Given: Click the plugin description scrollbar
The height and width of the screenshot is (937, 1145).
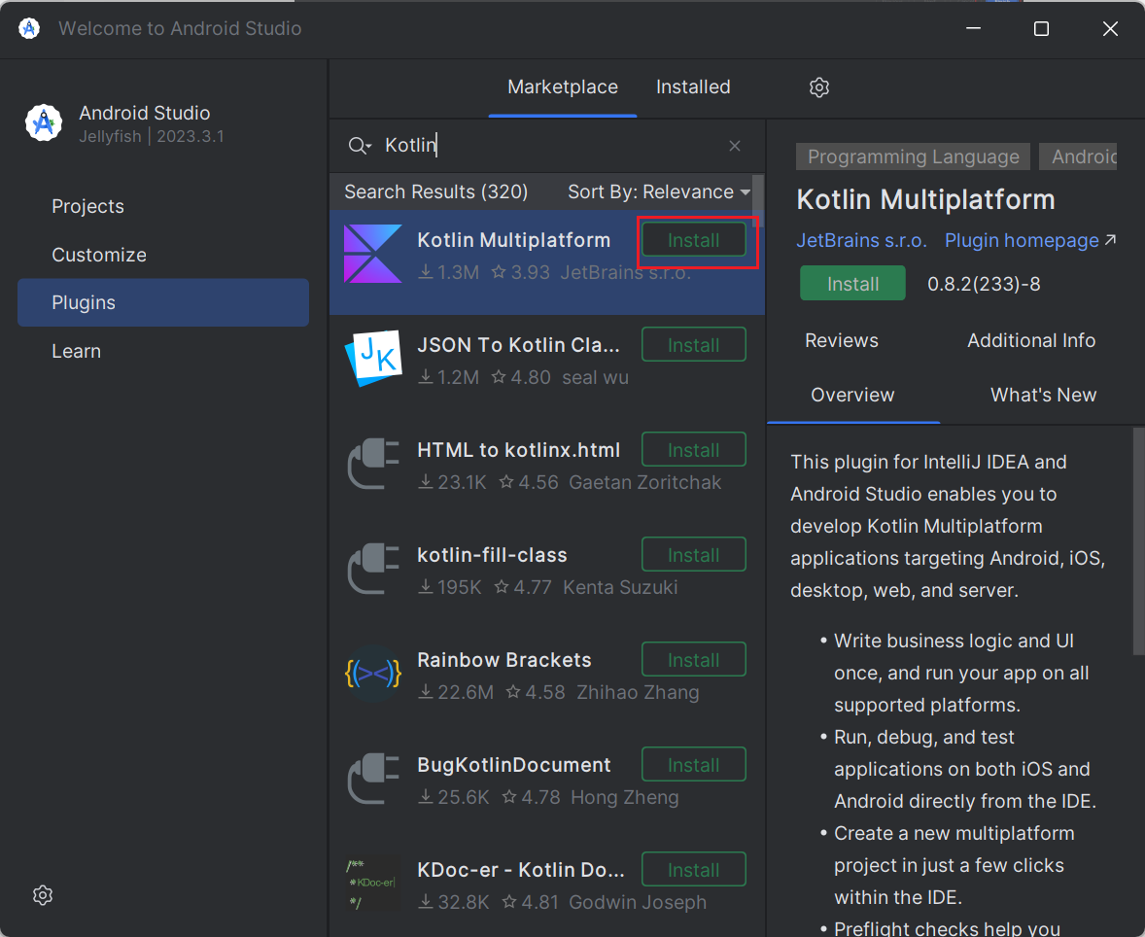Looking at the screenshot, I should pyautogui.click(x=1138, y=541).
